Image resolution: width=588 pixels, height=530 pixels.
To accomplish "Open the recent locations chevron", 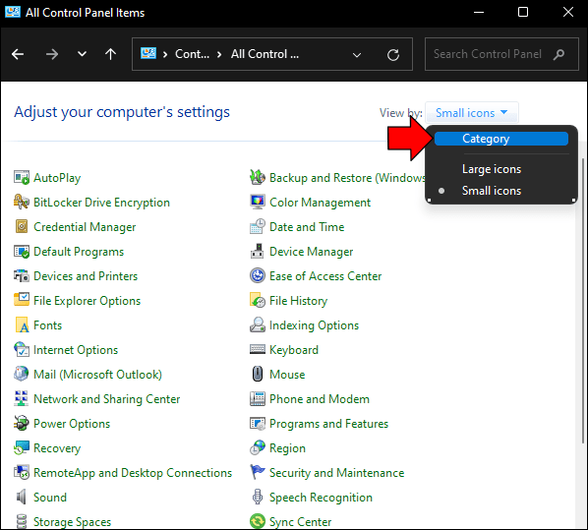I will pos(82,54).
